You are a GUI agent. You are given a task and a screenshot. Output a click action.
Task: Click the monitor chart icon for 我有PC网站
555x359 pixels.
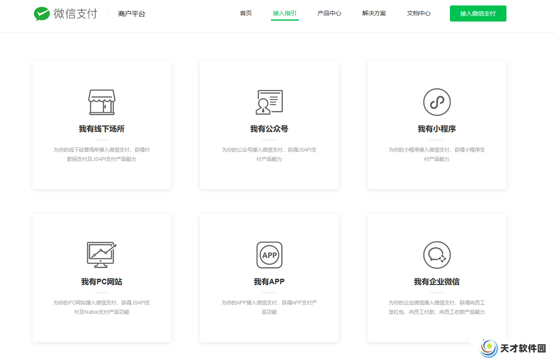tap(102, 255)
